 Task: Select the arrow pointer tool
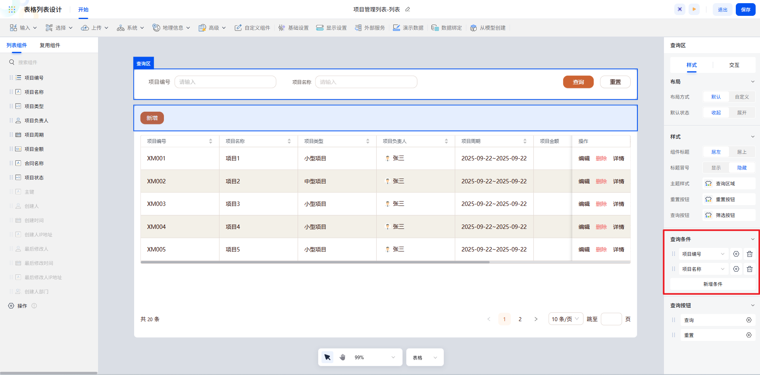point(327,358)
